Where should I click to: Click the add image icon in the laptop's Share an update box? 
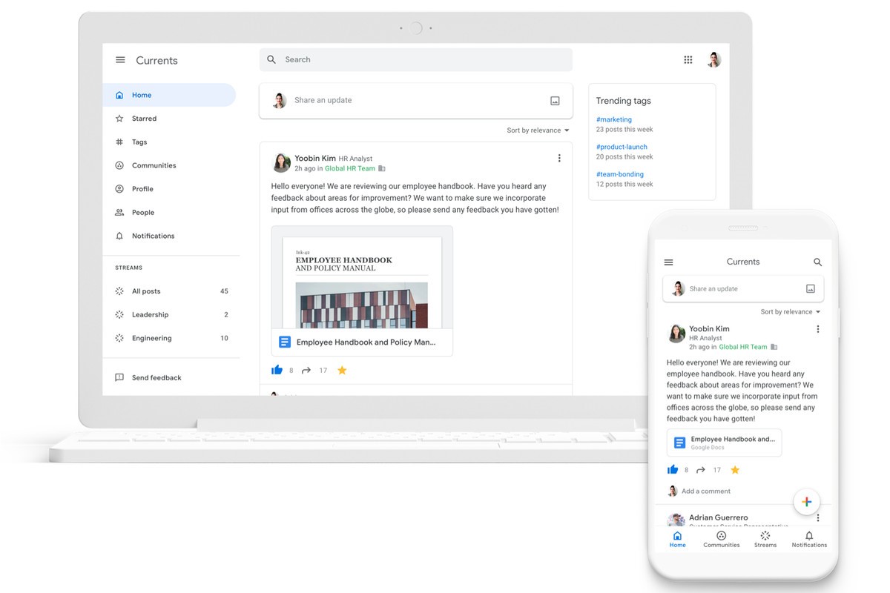pos(555,101)
